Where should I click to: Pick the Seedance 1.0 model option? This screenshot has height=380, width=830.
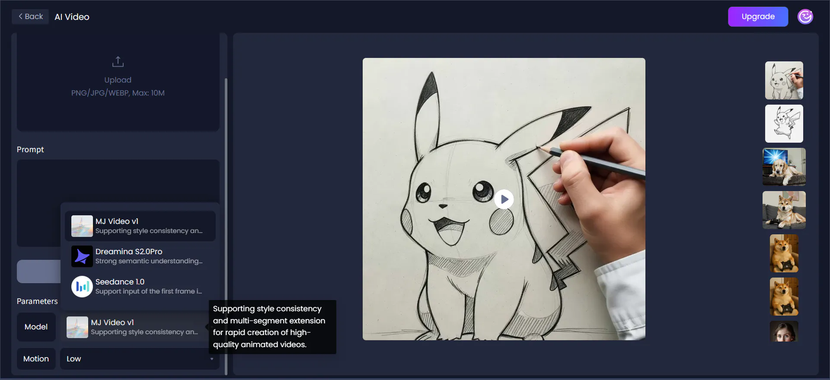[140, 287]
